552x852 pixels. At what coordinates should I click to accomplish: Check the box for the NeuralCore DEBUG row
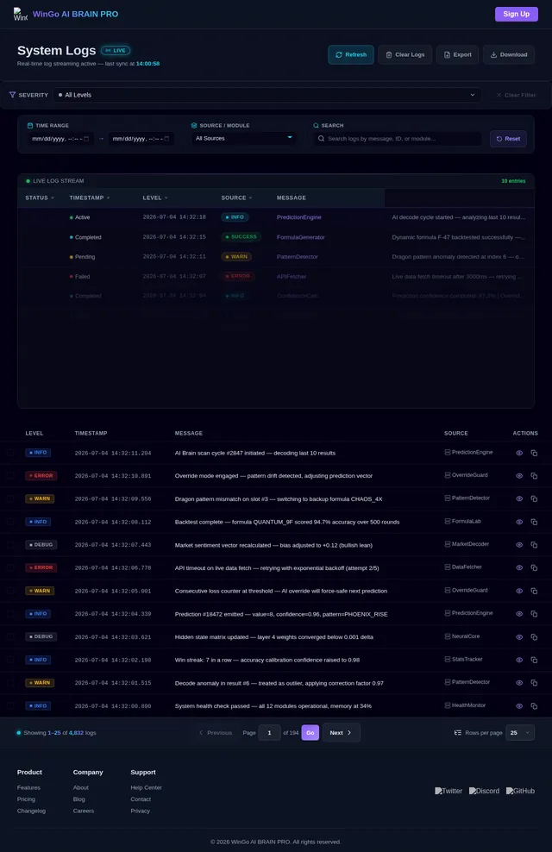tap(10, 636)
